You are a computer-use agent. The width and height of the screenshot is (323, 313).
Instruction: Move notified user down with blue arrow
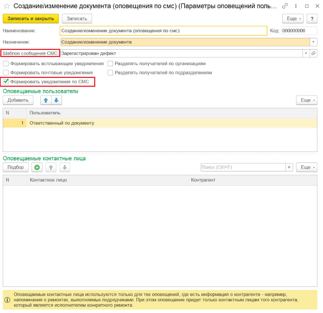coord(56,100)
